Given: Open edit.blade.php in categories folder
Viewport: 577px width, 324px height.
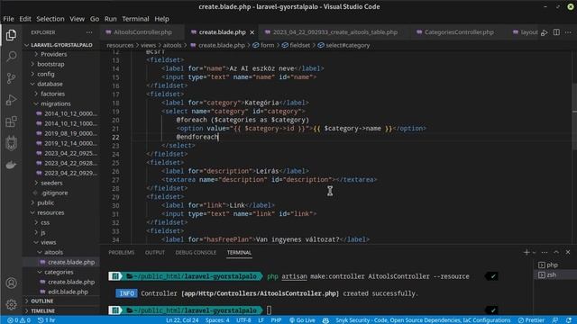Looking at the screenshot, I should point(69,292).
